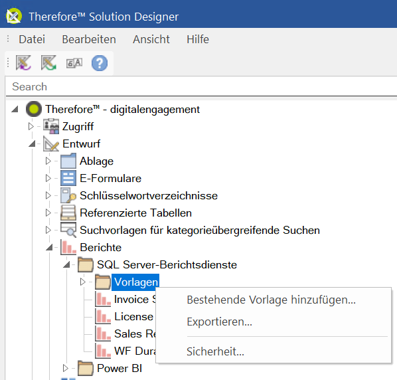The width and height of the screenshot is (397, 380).
Task: Open help via blue question mark icon
Action: click(100, 63)
